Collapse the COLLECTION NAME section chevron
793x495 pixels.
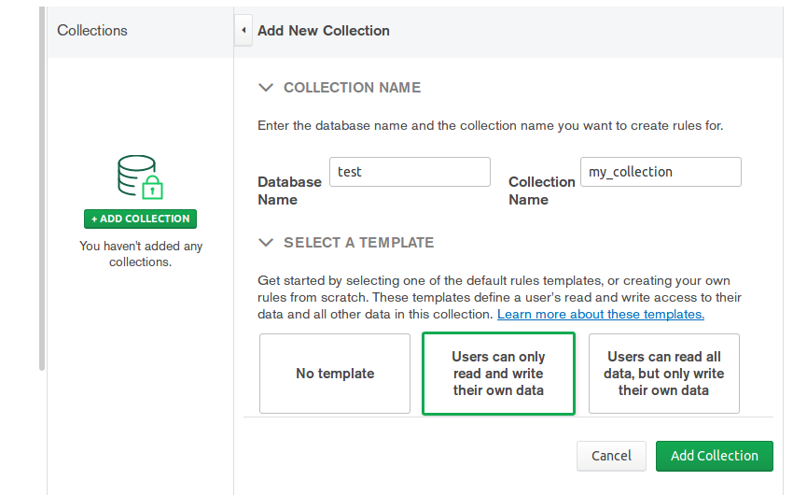point(266,88)
